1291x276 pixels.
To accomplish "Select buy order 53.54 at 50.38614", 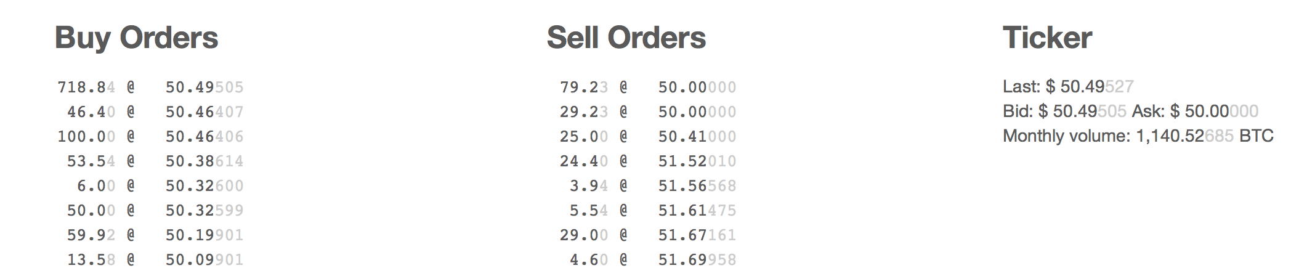I will pyautogui.click(x=156, y=161).
